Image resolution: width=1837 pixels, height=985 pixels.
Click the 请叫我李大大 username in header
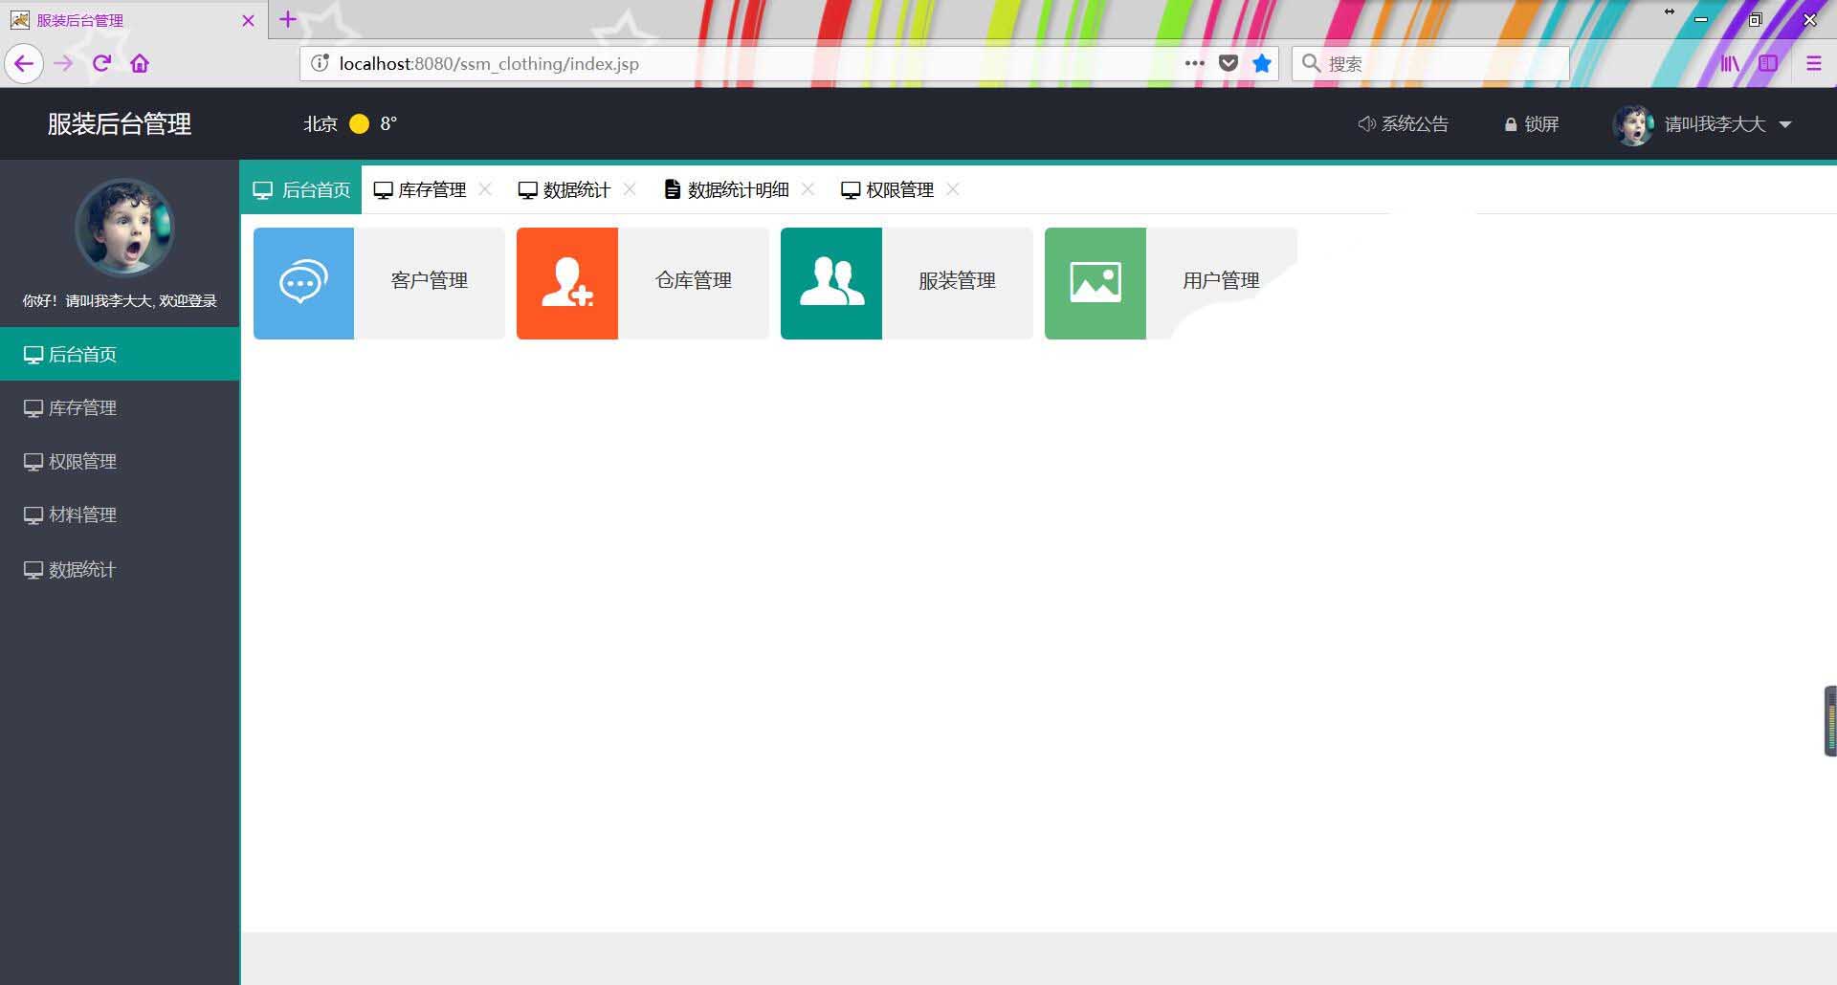(1715, 124)
